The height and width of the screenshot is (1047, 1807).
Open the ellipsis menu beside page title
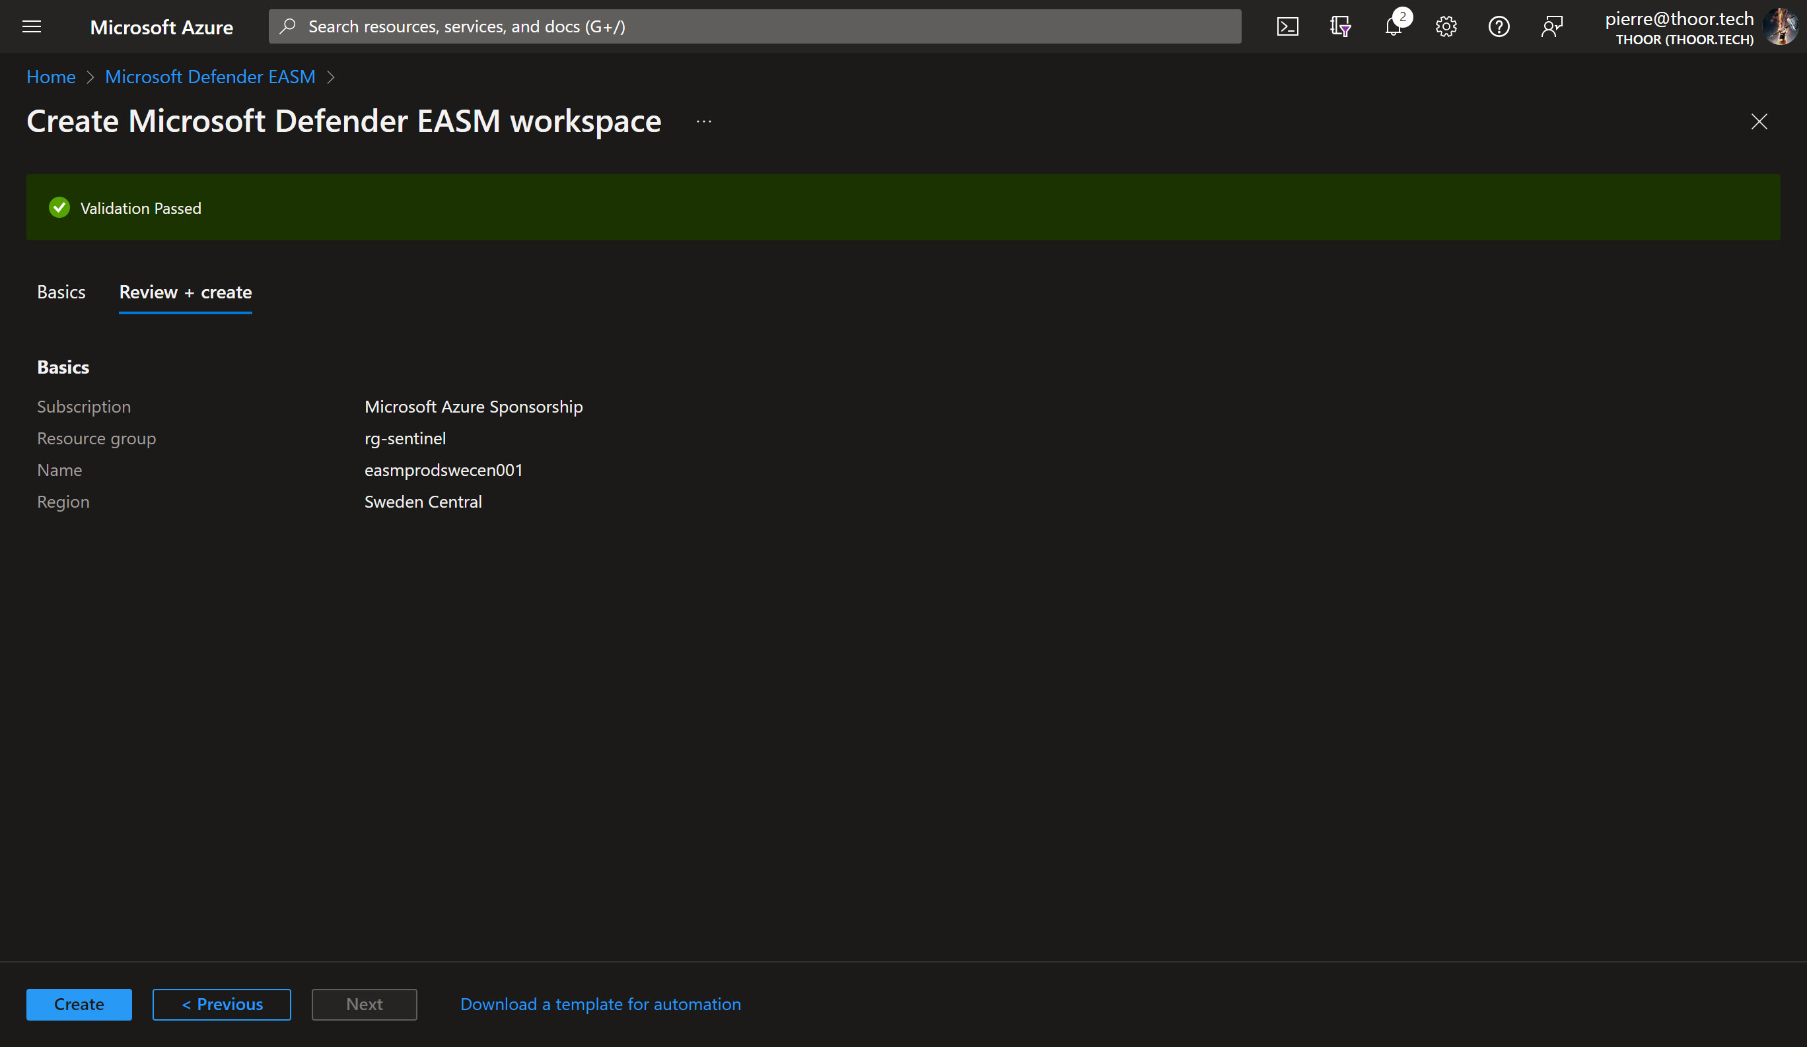click(x=704, y=121)
